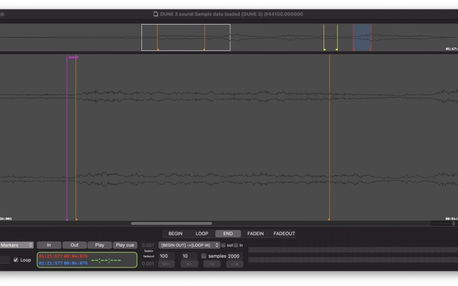Click the Out button
The width and height of the screenshot is (458, 286).
(x=74, y=245)
